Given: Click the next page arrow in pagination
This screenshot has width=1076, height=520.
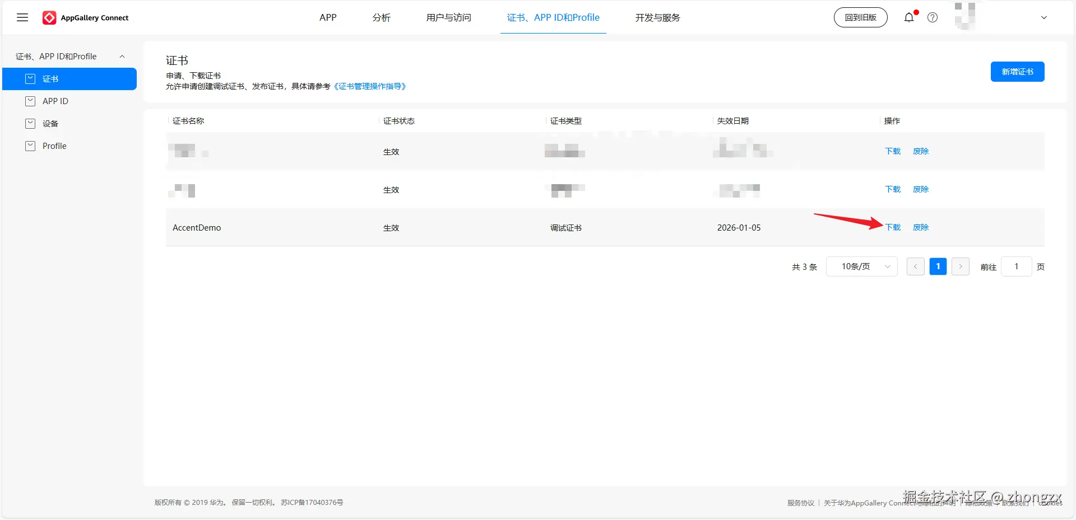Looking at the screenshot, I should coord(960,266).
